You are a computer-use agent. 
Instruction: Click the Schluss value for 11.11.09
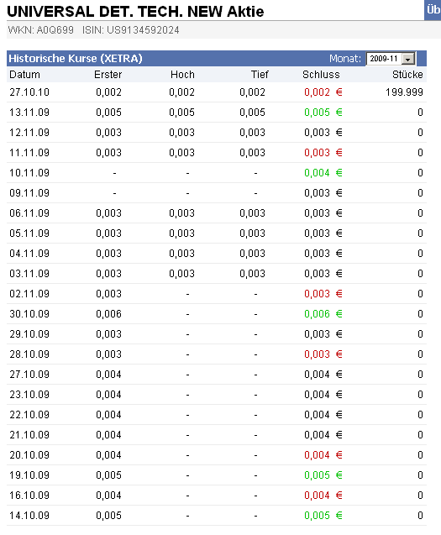click(323, 153)
